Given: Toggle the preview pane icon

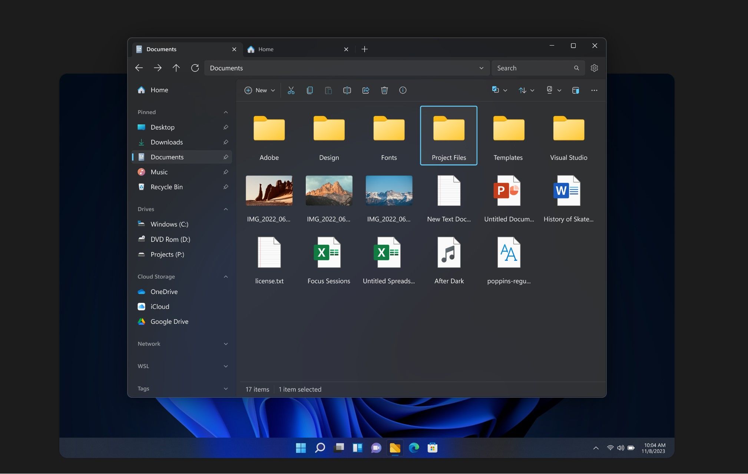Looking at the screenshot, I should 576,90.
